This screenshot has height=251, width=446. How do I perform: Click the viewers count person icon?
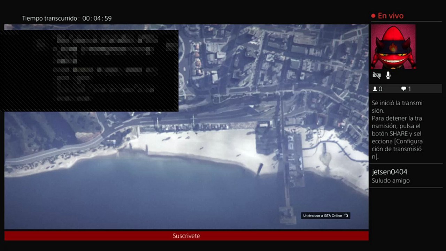click(375, 89)
